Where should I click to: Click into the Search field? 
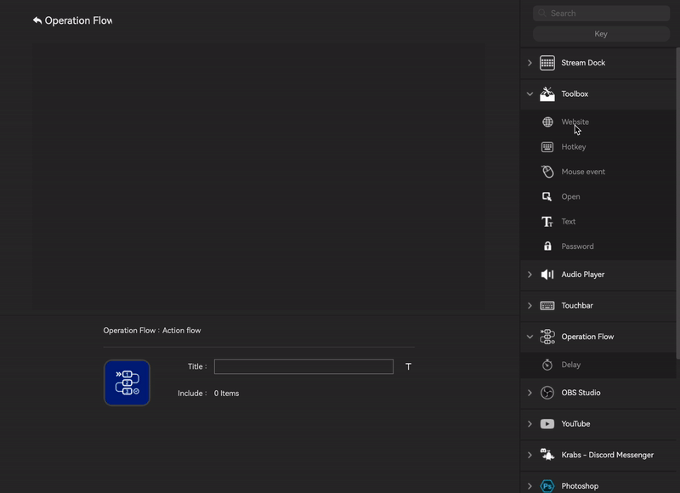coord(608,14)
